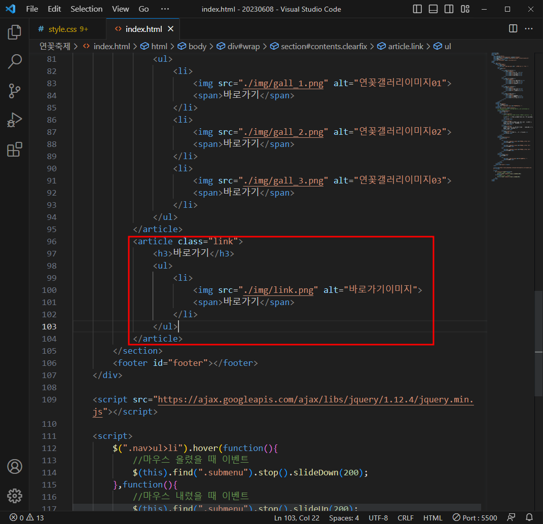Toggle Panel layout icon
Image resolution: width=543 pixels, height=524 pixels.
tap(433, 9)
